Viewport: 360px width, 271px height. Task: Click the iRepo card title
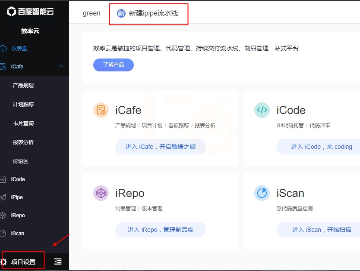(x=130, y=193)
